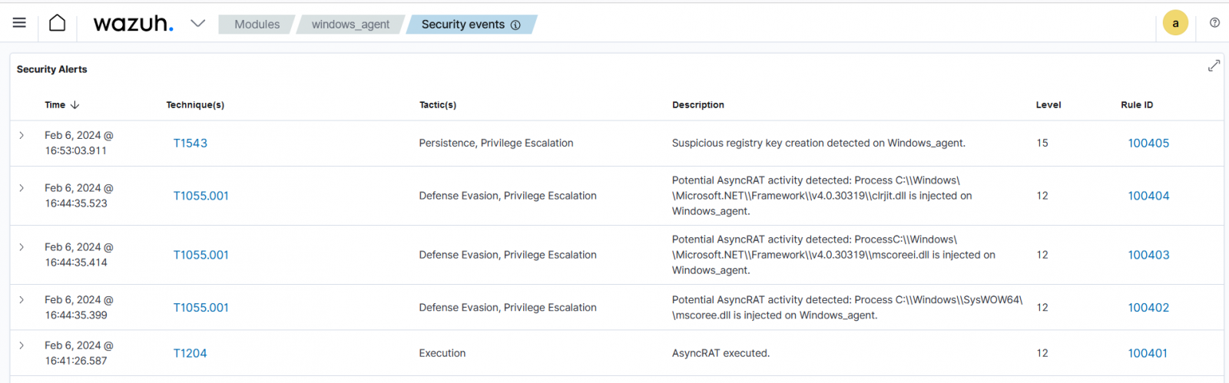Sort by the Rule ID column header
This screenshot has height=383, width=1229.
coord(1137,105)
